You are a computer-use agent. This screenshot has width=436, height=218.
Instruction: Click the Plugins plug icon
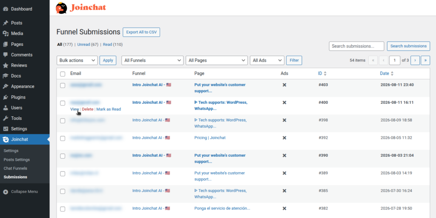pyautogui.click(x=6, y=97)
